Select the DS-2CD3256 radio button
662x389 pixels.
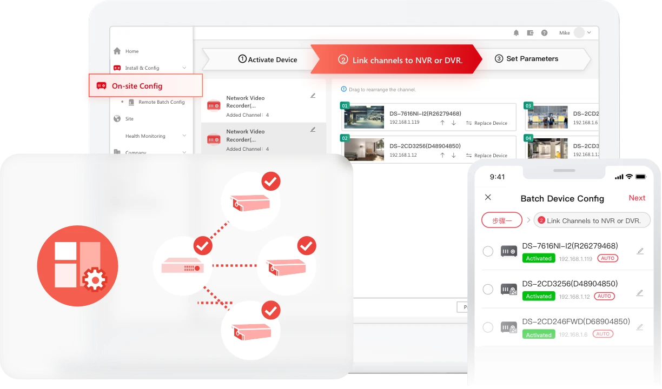(x=488, y=289)
